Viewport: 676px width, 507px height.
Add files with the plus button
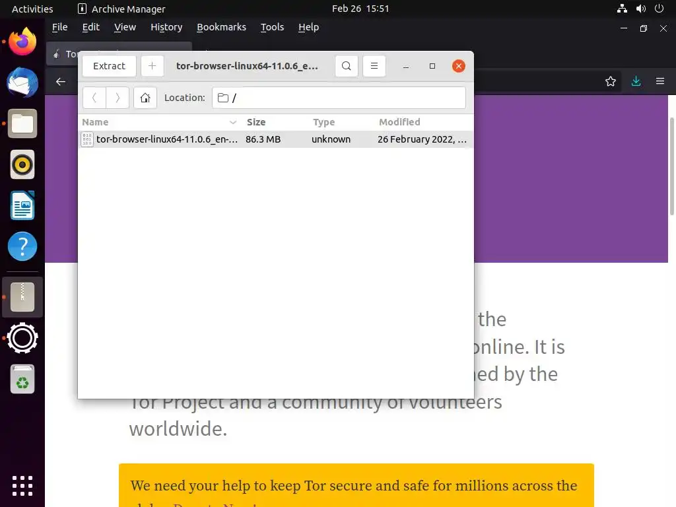tap(152, 66)
